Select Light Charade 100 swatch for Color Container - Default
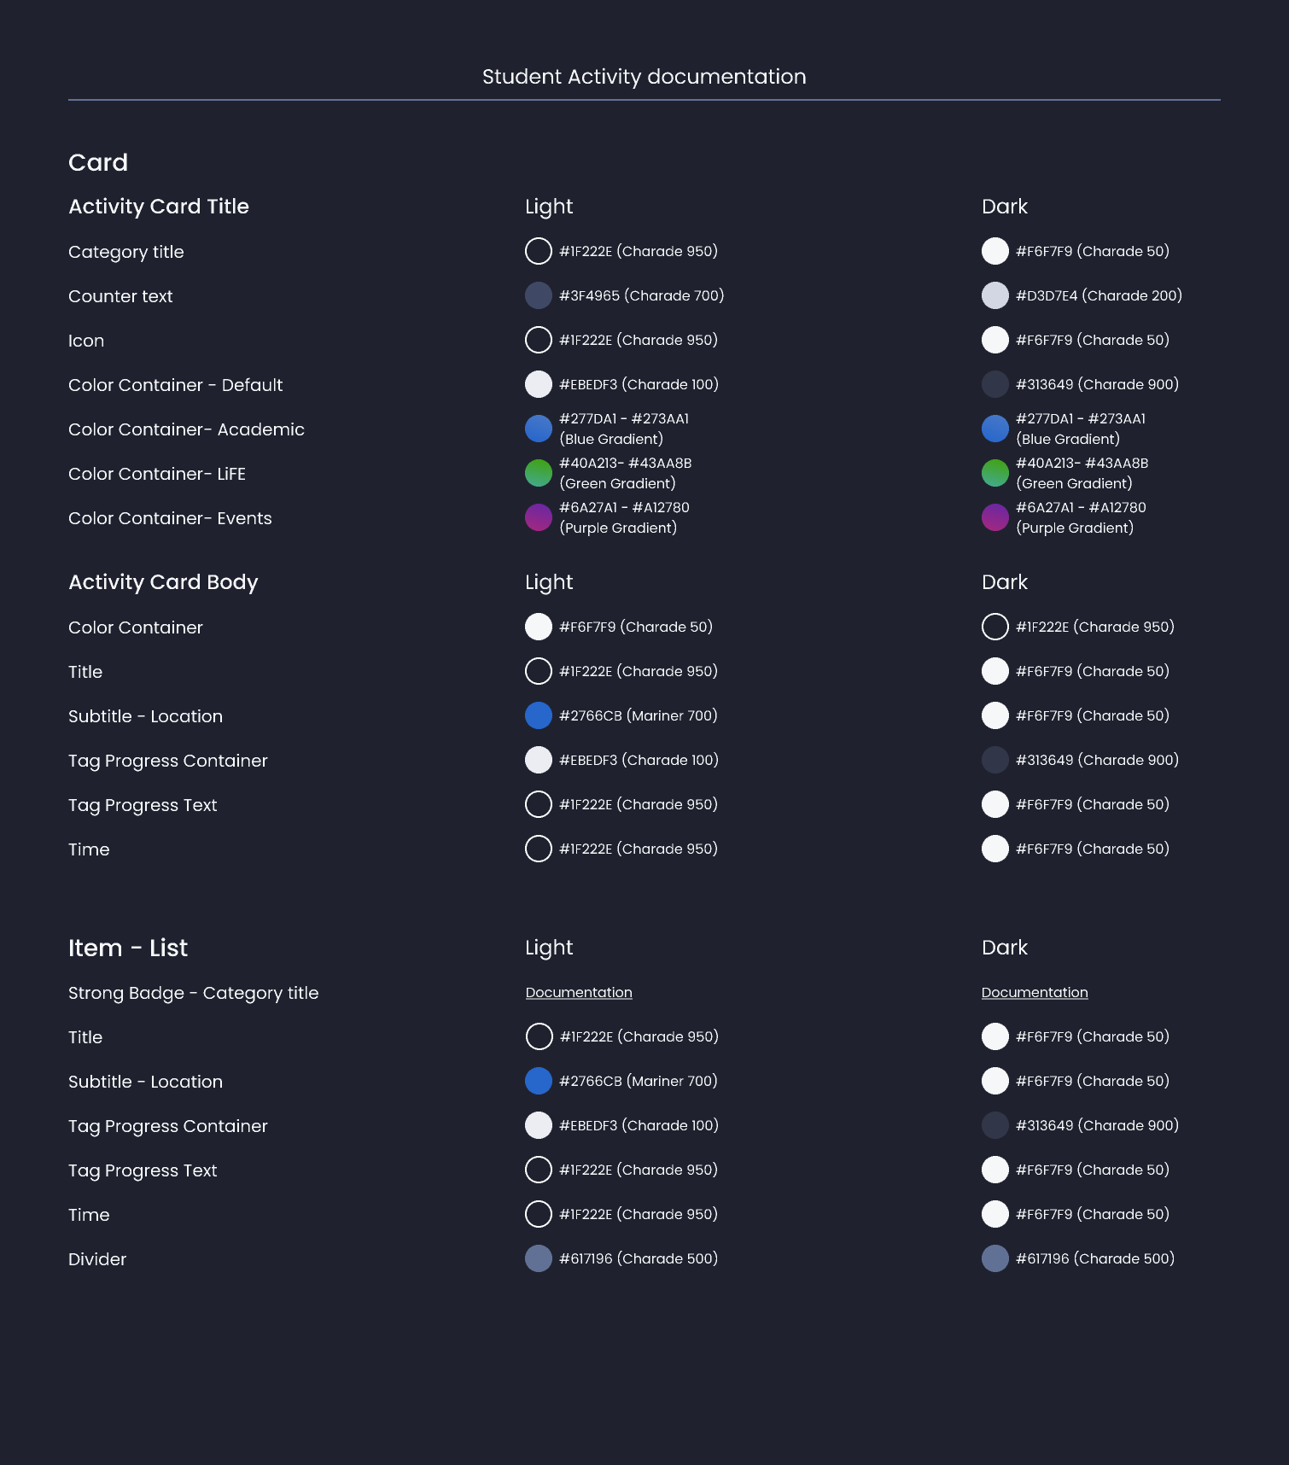This screenshot has height=1465, width=1289. (x=539, y=384)
